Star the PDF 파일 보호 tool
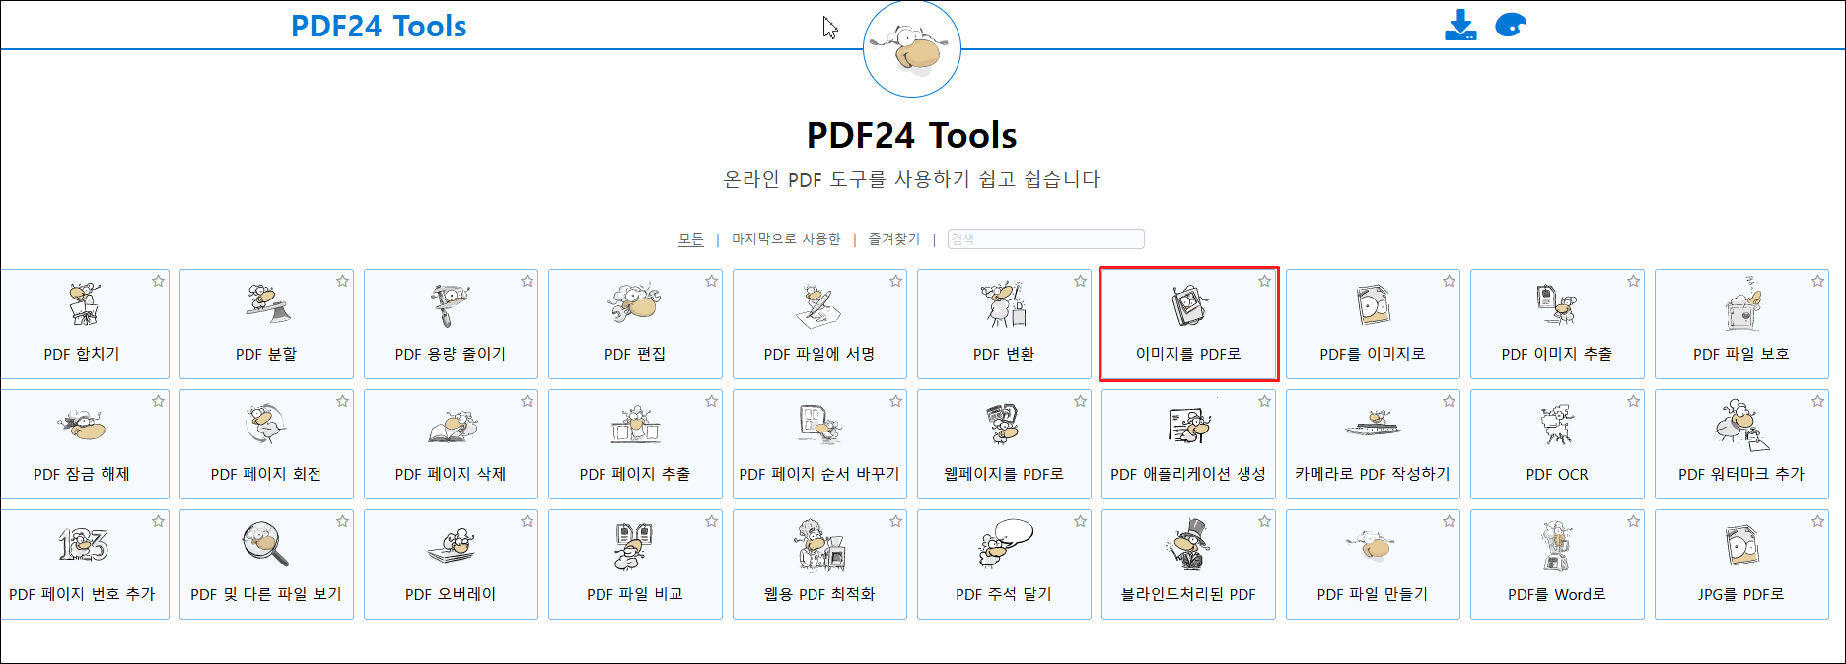The height and width of the screenshot is (664, 1846). point(1818,281)
